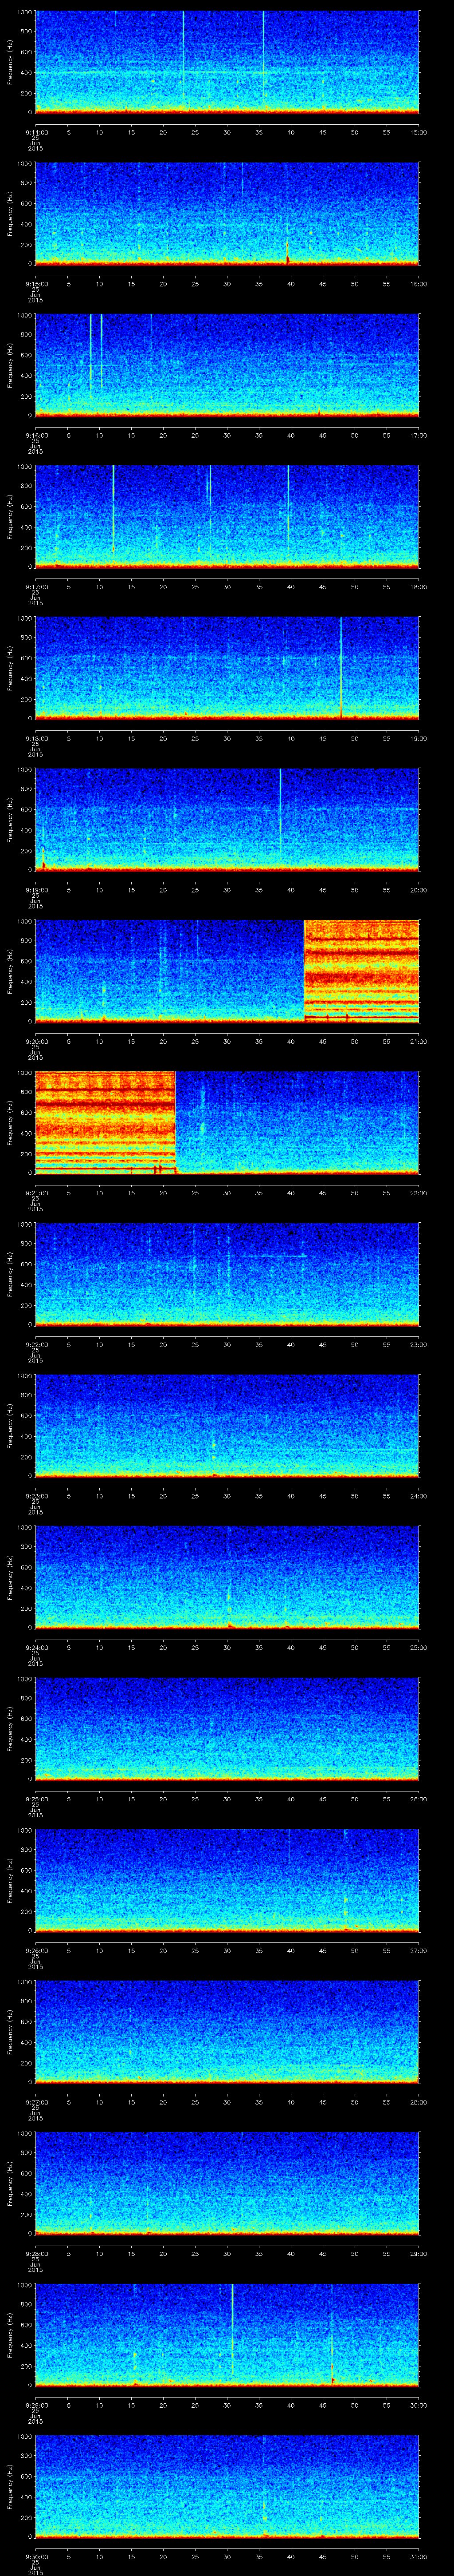Viewport: 454px width, 2576px height.
Task: Select the spectrogram starting at 9:22:00
Action: tap(227, 1274)
